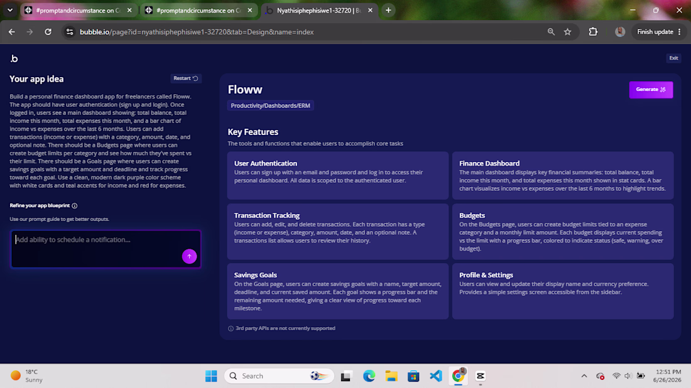The height and width of the screenshot is (388, 691).
Task: Select the Productivity/Dashboards/ERM tag
Action: [x=270, y=105]
